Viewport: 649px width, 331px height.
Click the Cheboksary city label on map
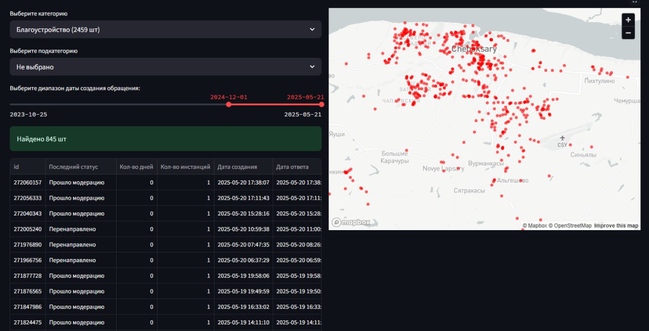(x=474, y=49)
